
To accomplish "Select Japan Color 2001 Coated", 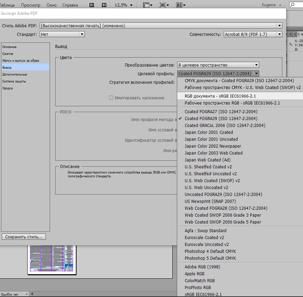I will (x=240, y=132).
